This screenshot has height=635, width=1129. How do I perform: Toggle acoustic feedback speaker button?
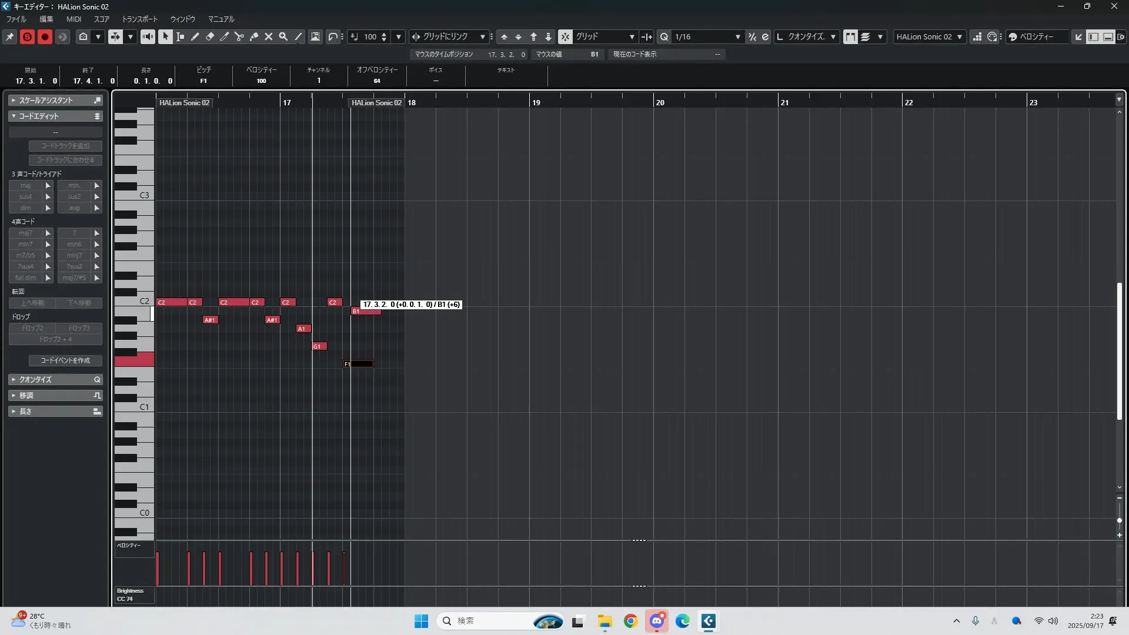click(148, 36)
